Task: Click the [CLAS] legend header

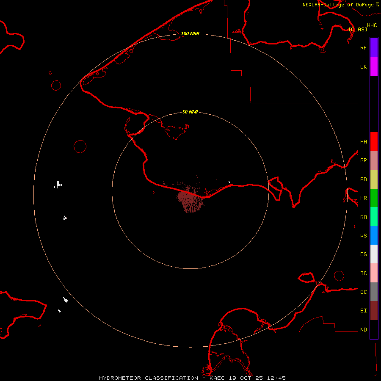Action: (358, 30)
